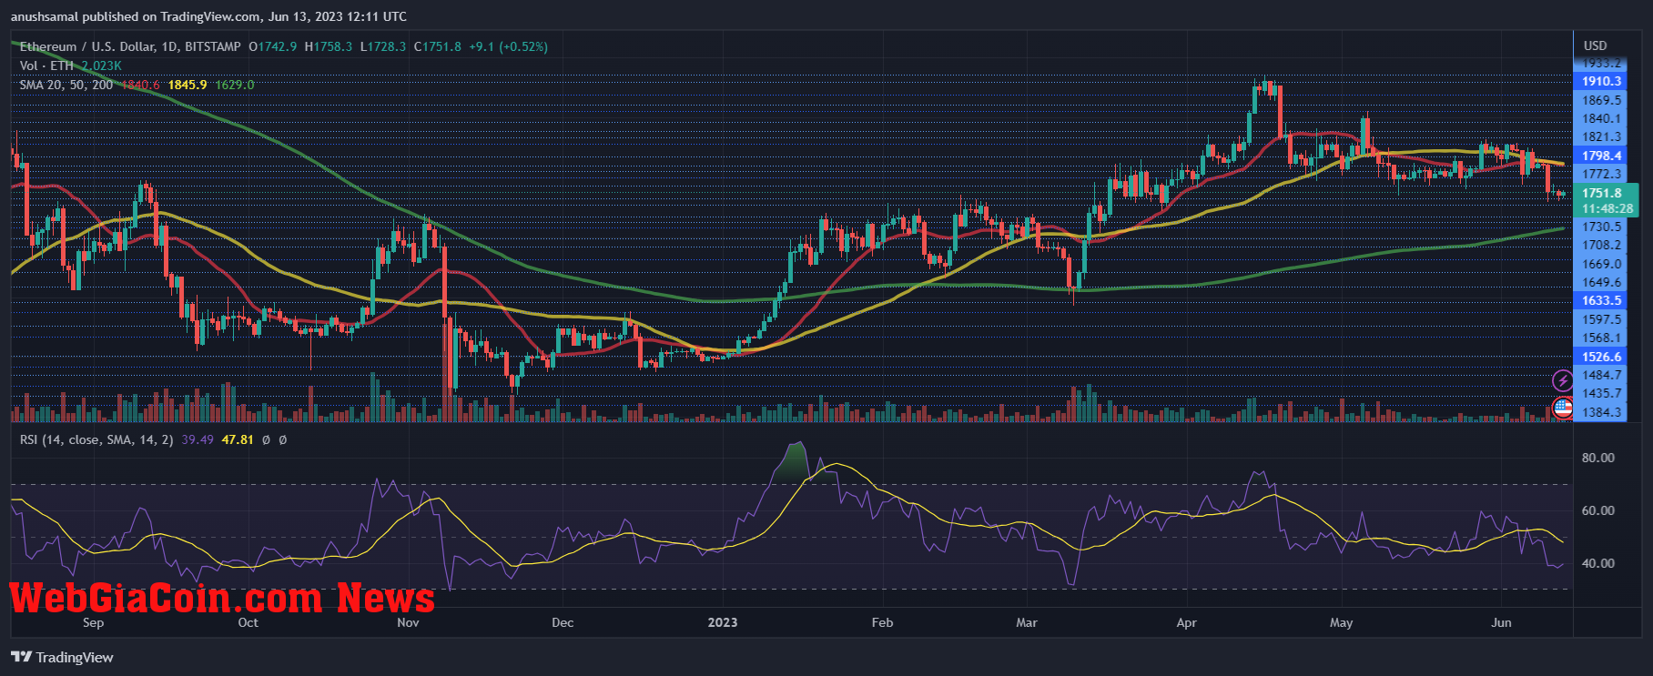
Task: Click the price axis label 1730.5
Action: 1602,227
